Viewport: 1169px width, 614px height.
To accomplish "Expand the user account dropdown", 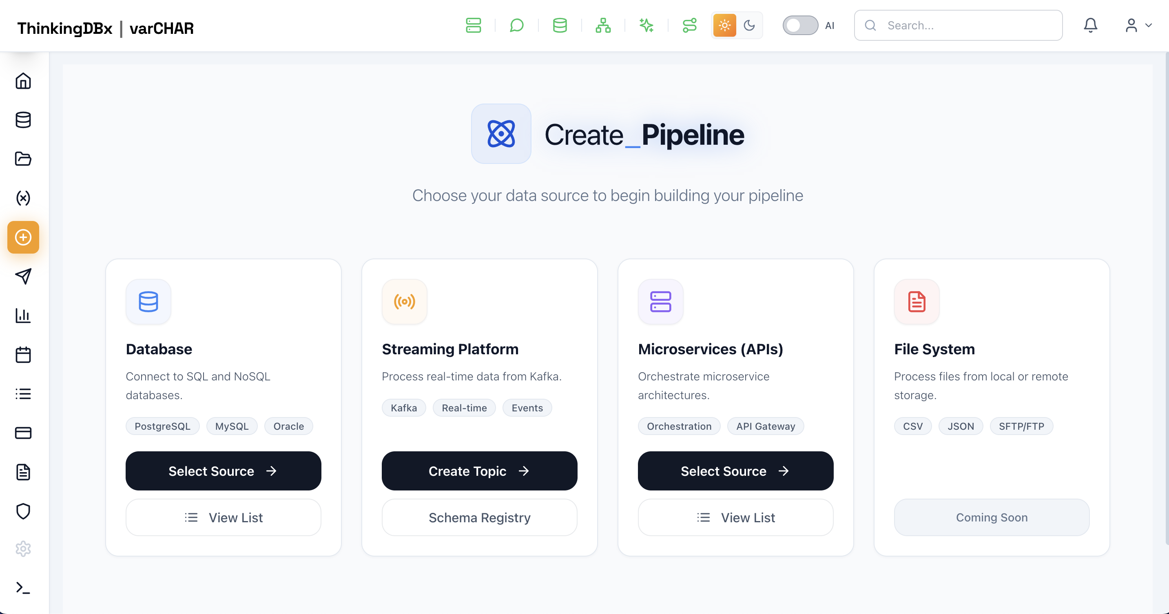I will pyautogui.click(x=1138, y=25).
